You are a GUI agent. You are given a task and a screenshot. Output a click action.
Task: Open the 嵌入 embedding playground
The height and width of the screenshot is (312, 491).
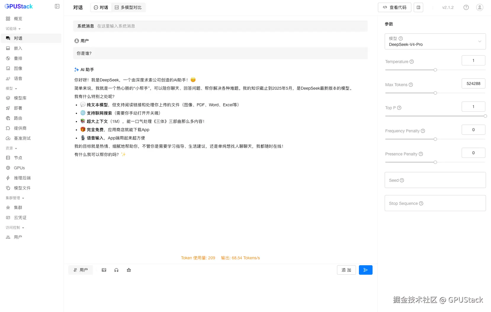[31, 48]
